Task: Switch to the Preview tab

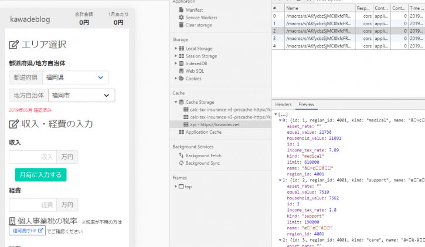Action: coord(306,104)
